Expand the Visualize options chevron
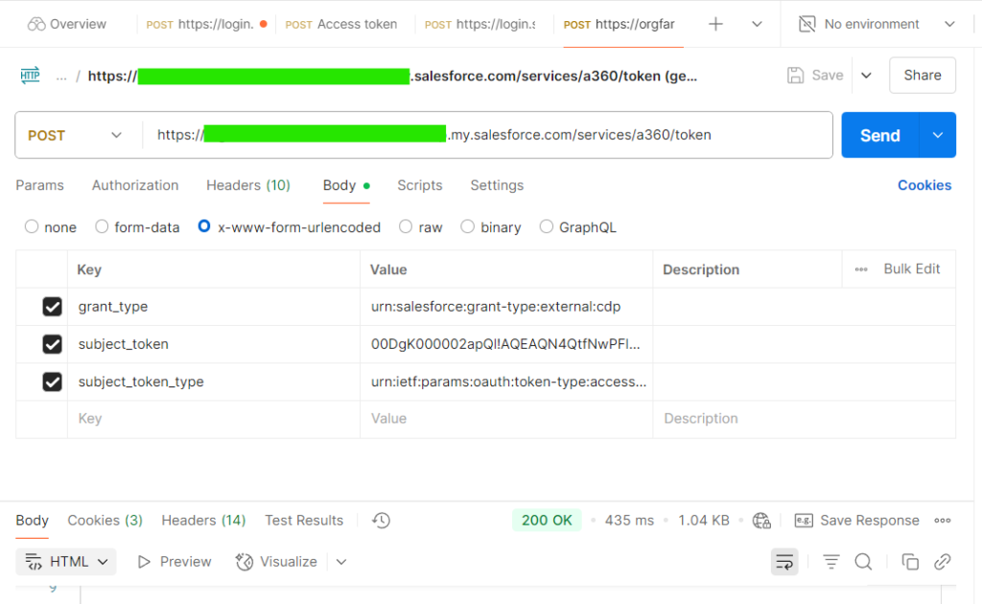 (x=341, y=562)
